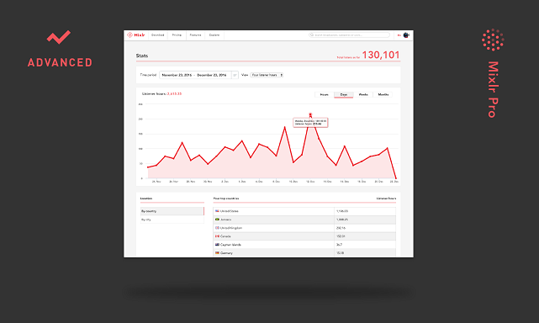539x323 pixels.
Task: Click the Jamaica flag icon
Action: click(x=217, y=220)
